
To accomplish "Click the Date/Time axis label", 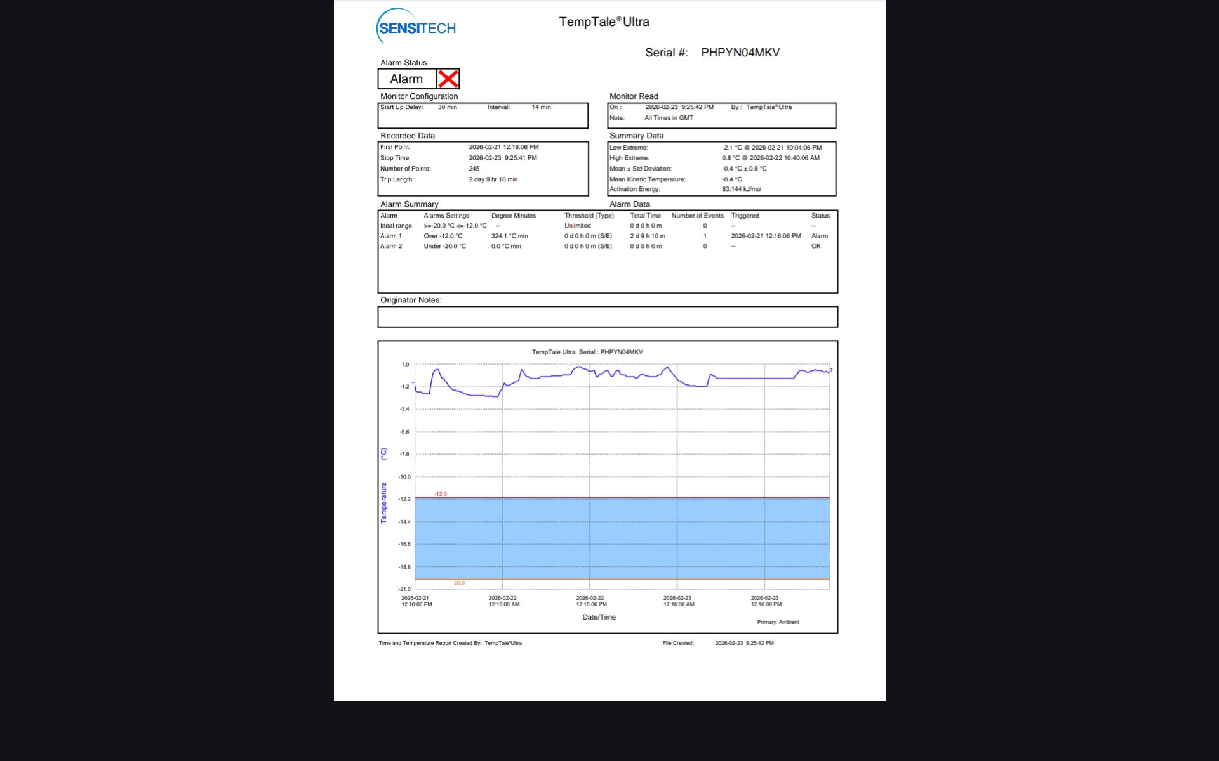I will 599,617.
